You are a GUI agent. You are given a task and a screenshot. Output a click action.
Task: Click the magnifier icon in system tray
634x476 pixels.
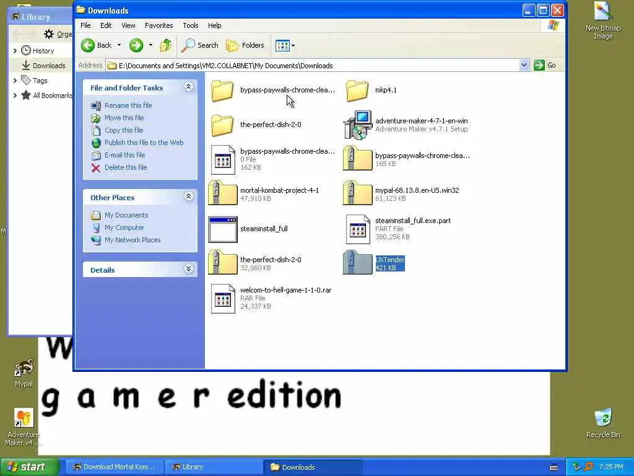coord(588,467)
